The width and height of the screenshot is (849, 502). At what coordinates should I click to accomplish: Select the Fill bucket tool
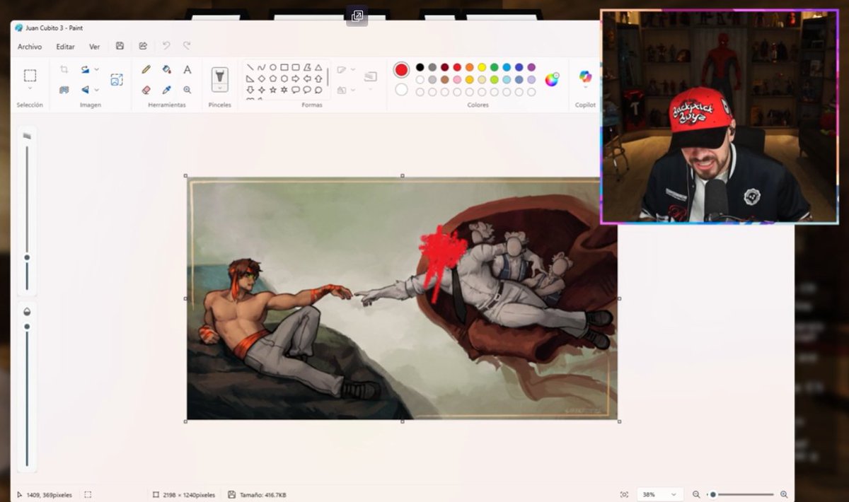(167, 69)
